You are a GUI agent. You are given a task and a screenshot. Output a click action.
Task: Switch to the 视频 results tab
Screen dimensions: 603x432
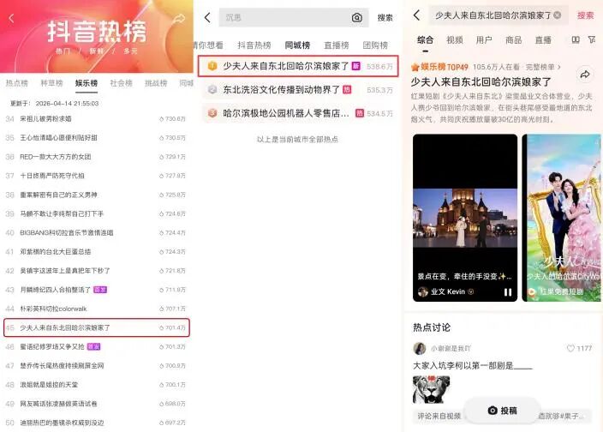click(455, 39)
